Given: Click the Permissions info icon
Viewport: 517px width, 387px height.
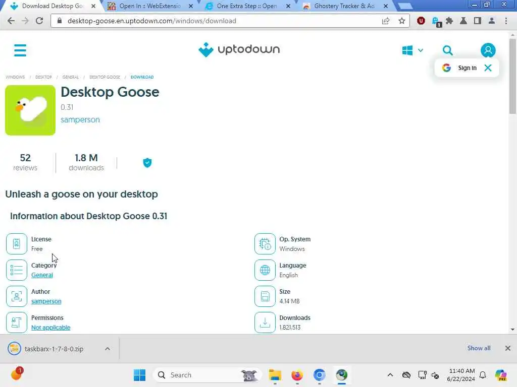Looking at the screenshot, I should pos(17,322).
